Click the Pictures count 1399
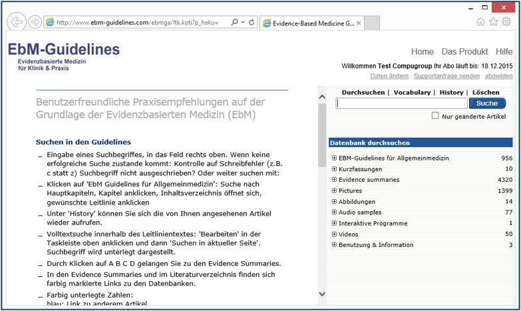The width and height of the screenshot is (521, 311). (x=505, y=191)
